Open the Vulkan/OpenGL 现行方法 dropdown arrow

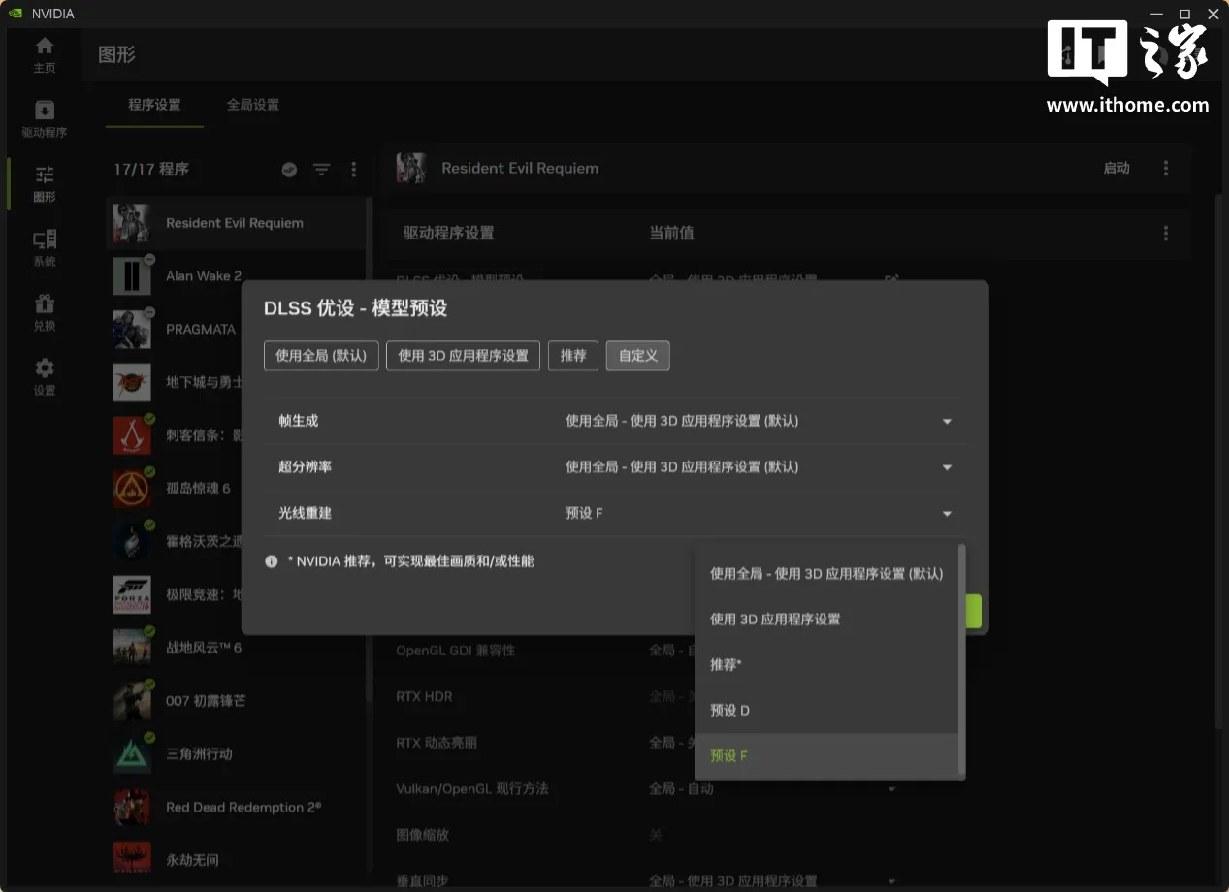pyautogui.click(x=891, y=789)
